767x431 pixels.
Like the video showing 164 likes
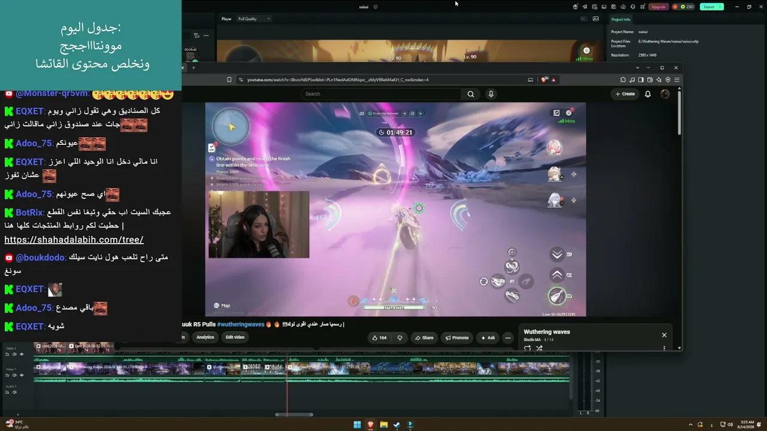point(379,338)
